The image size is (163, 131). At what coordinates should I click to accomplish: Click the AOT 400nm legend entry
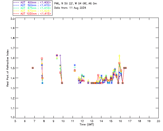32,2
